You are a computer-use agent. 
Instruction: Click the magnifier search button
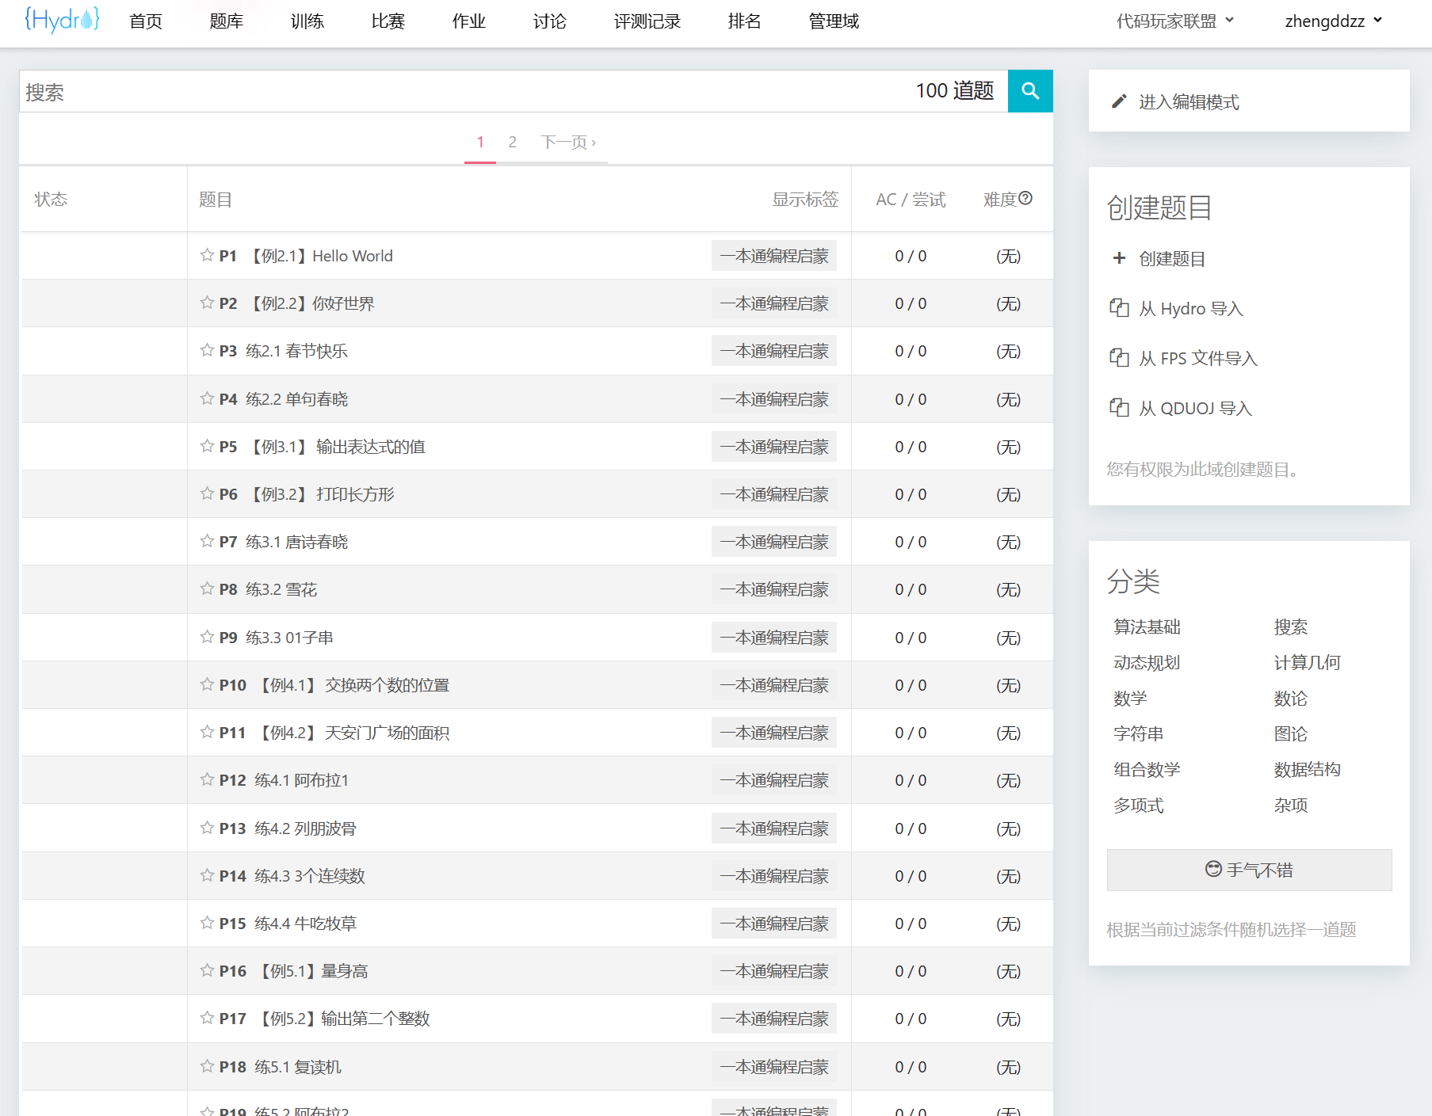[1029, 91]
